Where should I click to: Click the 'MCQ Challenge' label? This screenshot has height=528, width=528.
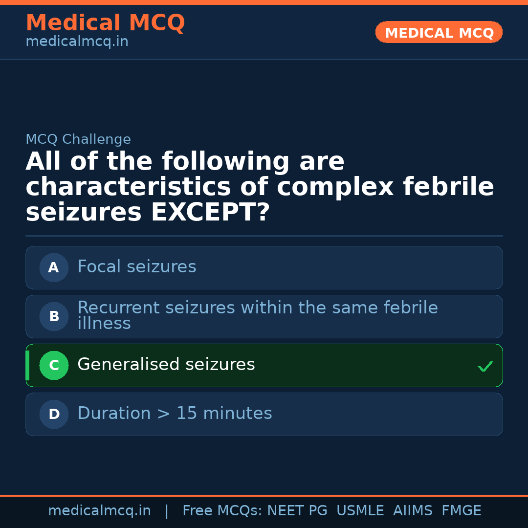[78, 140]
